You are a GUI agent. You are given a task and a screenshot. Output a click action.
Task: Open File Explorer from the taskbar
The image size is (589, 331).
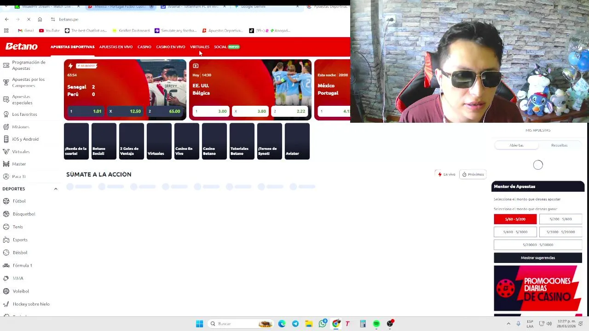309,324
